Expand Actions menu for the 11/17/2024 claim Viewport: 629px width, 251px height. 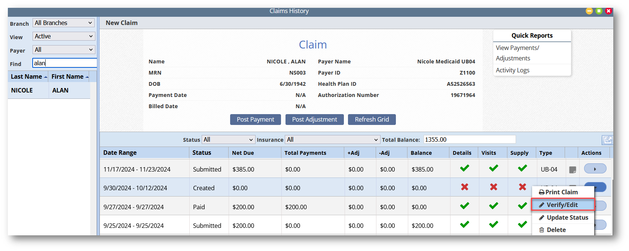tap(595, 169)
